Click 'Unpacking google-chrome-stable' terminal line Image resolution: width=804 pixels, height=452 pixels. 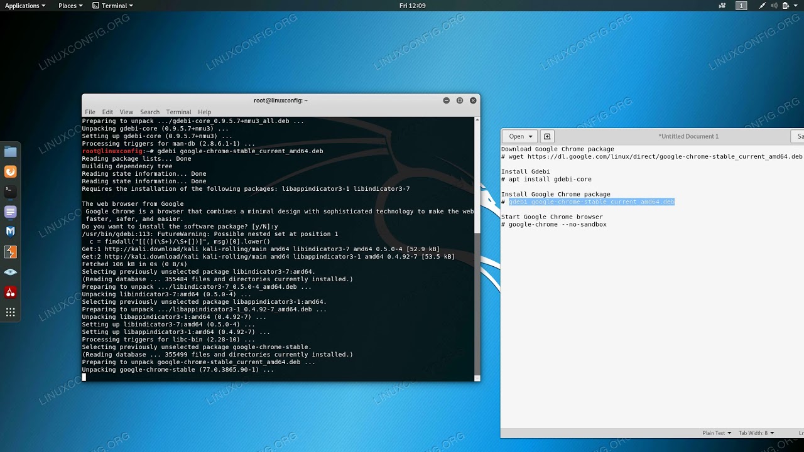[178, 370]
